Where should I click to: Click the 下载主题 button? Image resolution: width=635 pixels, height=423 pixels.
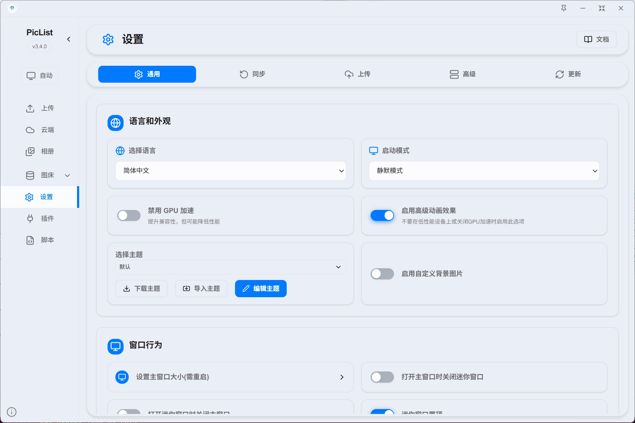click(x=141, y=289)
